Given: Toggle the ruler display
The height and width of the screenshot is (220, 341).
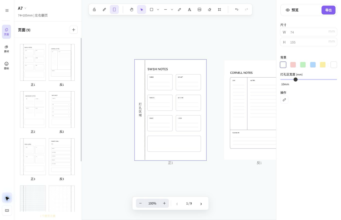Looking at the screenshot, I should coord(104,9).
